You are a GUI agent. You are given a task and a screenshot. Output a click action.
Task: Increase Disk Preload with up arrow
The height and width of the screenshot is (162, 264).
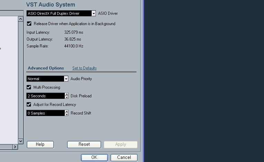click(67, 95)
